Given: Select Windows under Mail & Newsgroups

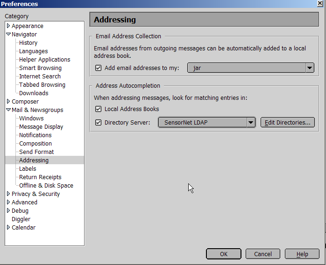Looking at the screenshot, I should click(31, 119).
